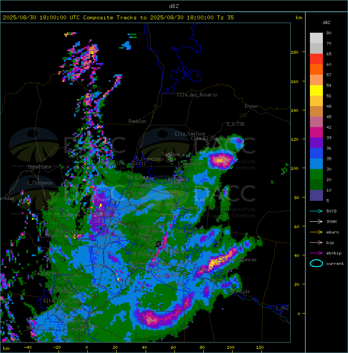Click the E_1-736 place label
Viewport: 348px width, 353px height.
coord(235,124)
